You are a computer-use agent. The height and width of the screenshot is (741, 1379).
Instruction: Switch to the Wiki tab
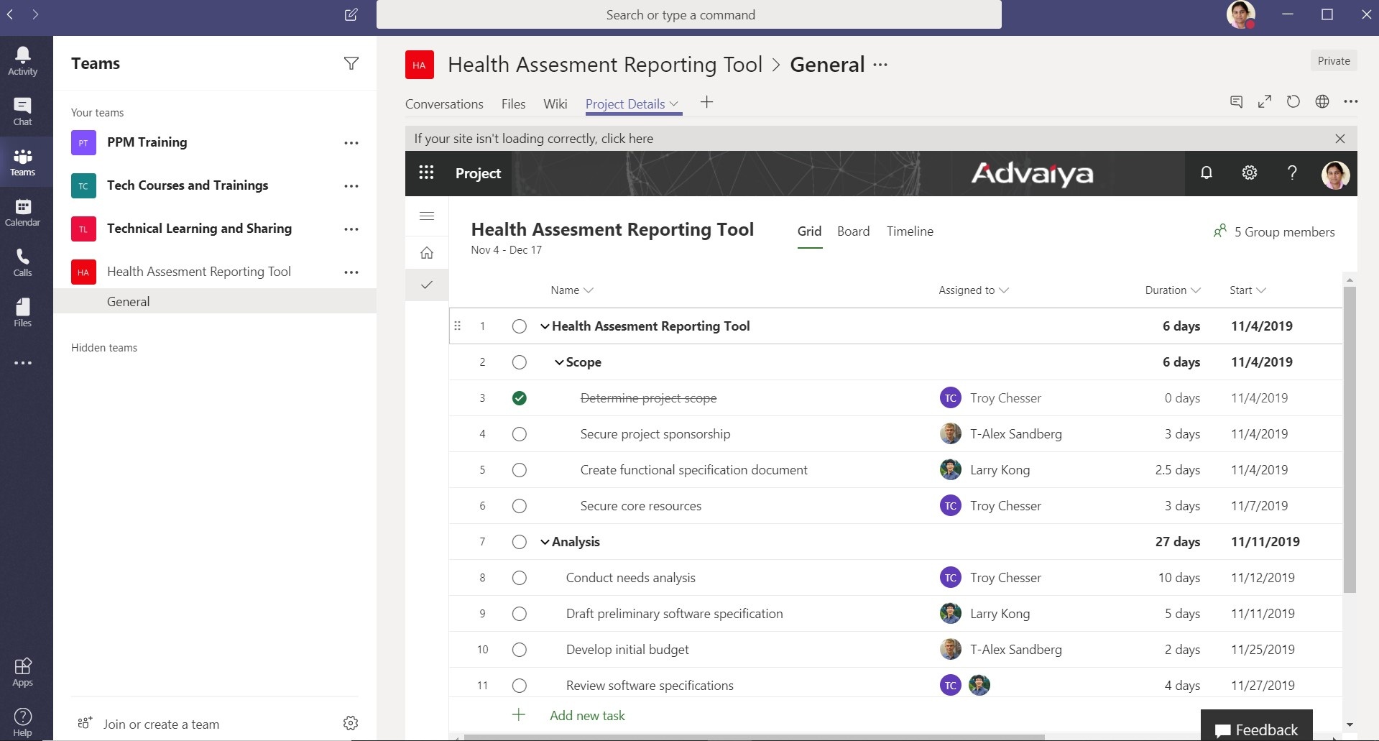555,104
